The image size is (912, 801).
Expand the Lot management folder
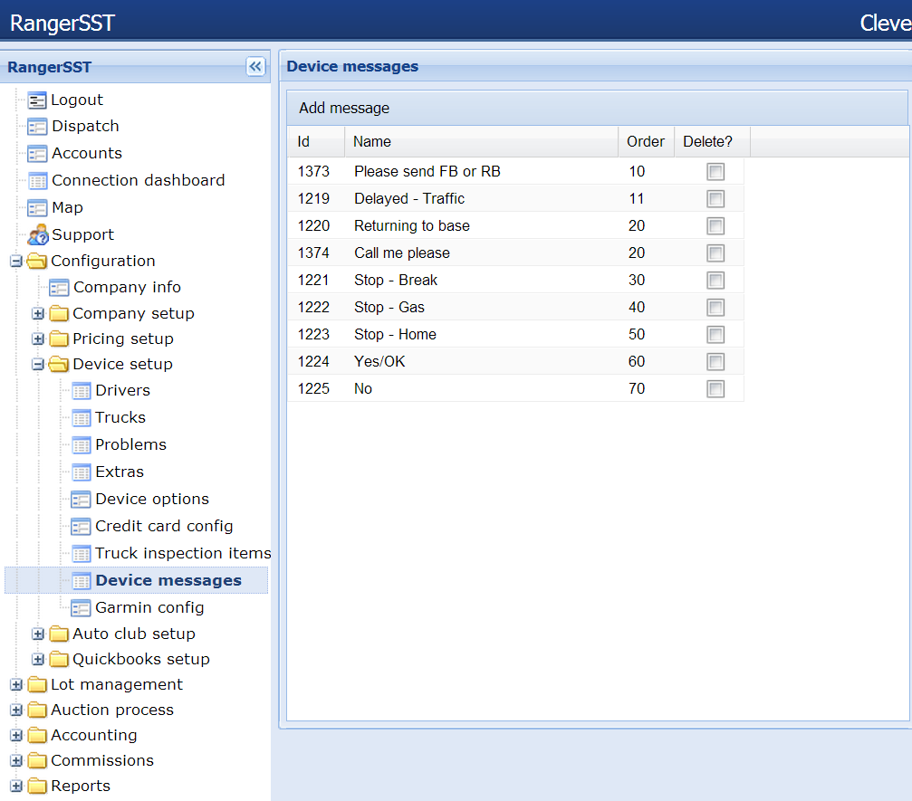click(x=15, y=685)
